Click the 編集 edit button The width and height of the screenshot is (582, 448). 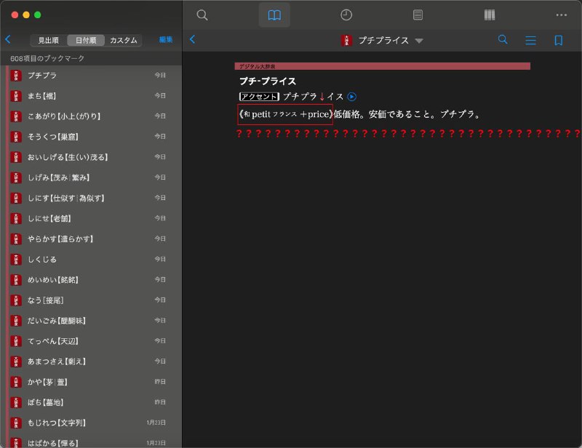[167, 41]
